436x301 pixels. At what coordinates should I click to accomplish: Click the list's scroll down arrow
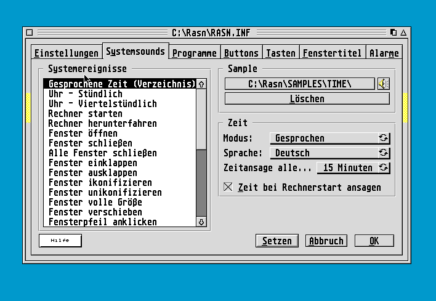[201, 222]
